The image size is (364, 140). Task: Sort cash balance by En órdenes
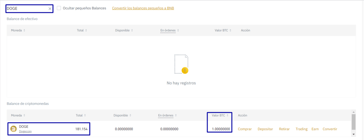point(170,31)
